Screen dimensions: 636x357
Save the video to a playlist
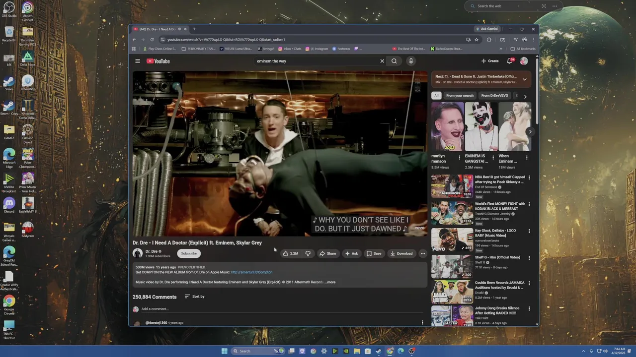click(x=374, y=253)
